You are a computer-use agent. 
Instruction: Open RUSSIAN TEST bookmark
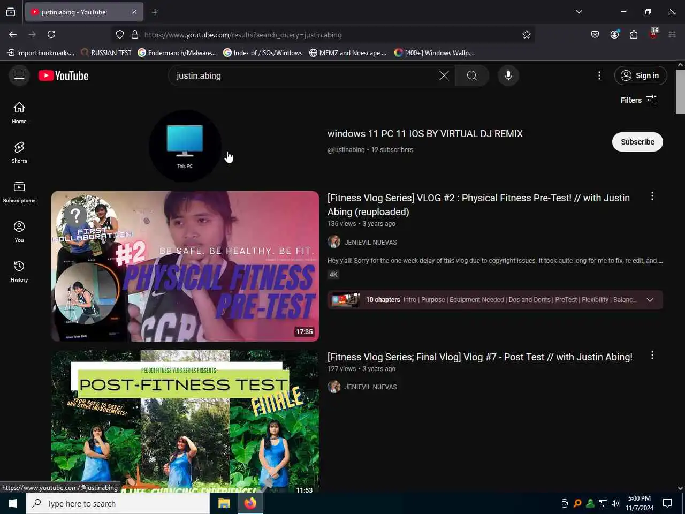tap(106, 52)
